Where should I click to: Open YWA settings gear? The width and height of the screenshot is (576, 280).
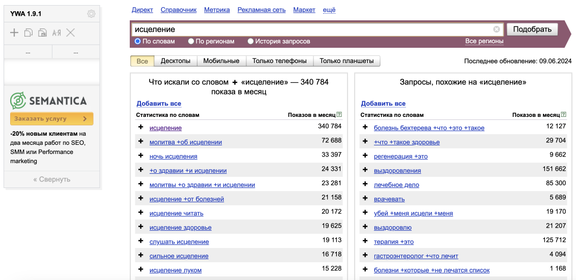click(91, 14)
